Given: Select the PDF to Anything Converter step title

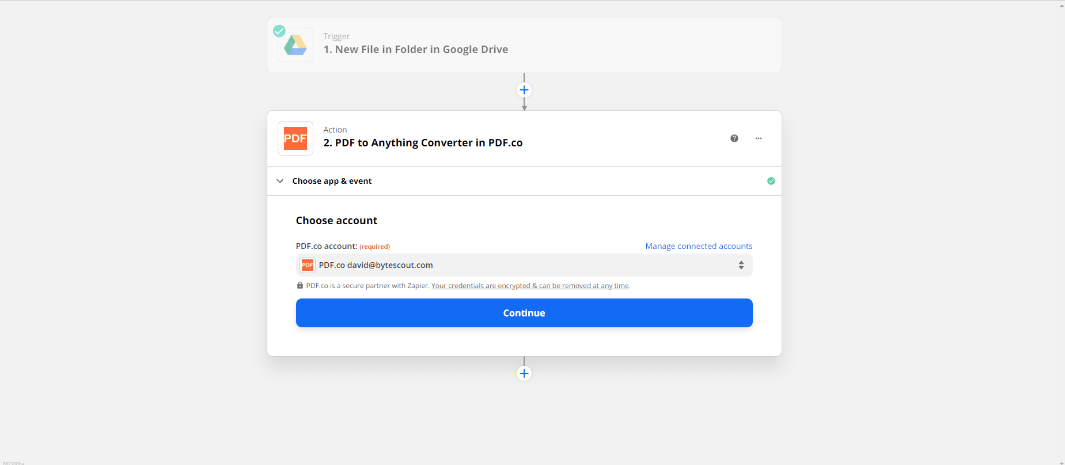Looking at the screenshot, I should point(423,143).
